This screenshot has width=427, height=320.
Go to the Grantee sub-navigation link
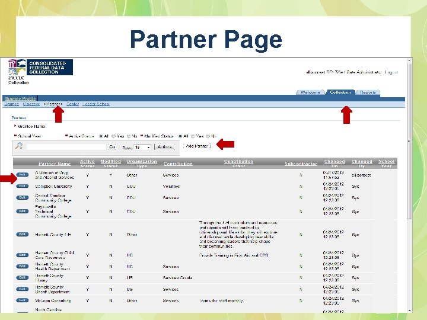(x=12, y=104)
